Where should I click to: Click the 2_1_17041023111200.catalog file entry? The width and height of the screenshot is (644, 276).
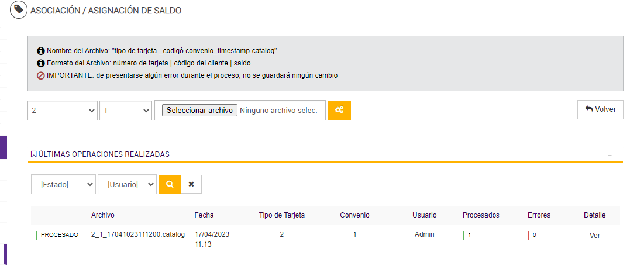click(x=138, y=234)
